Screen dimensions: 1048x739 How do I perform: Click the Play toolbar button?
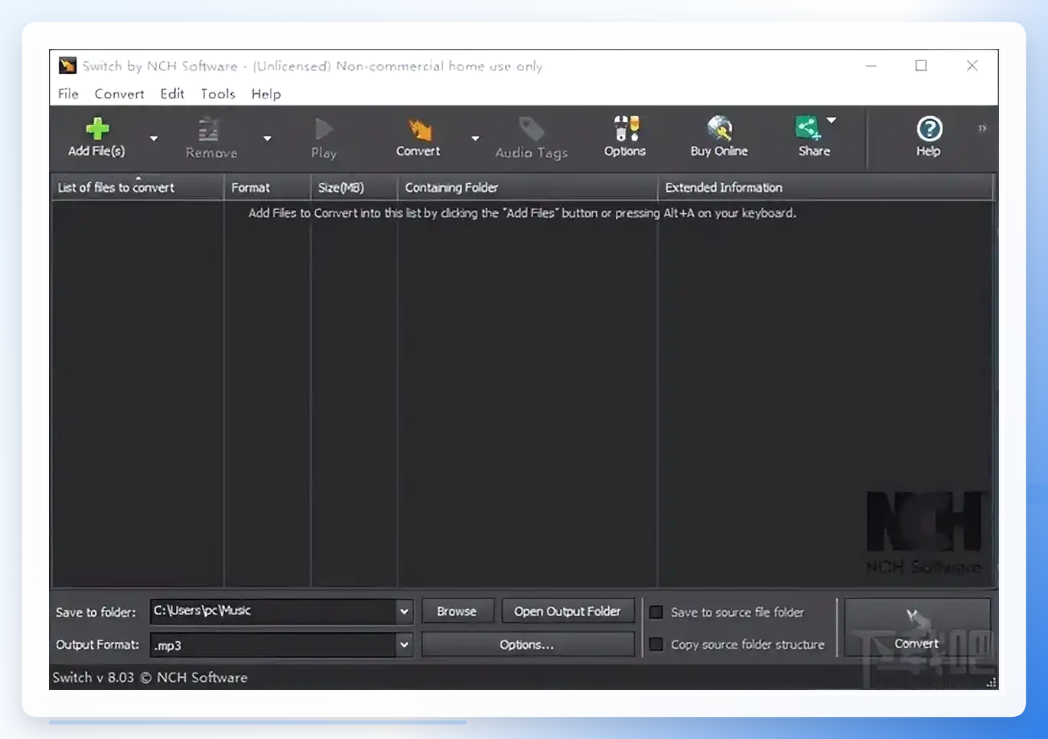324,138
